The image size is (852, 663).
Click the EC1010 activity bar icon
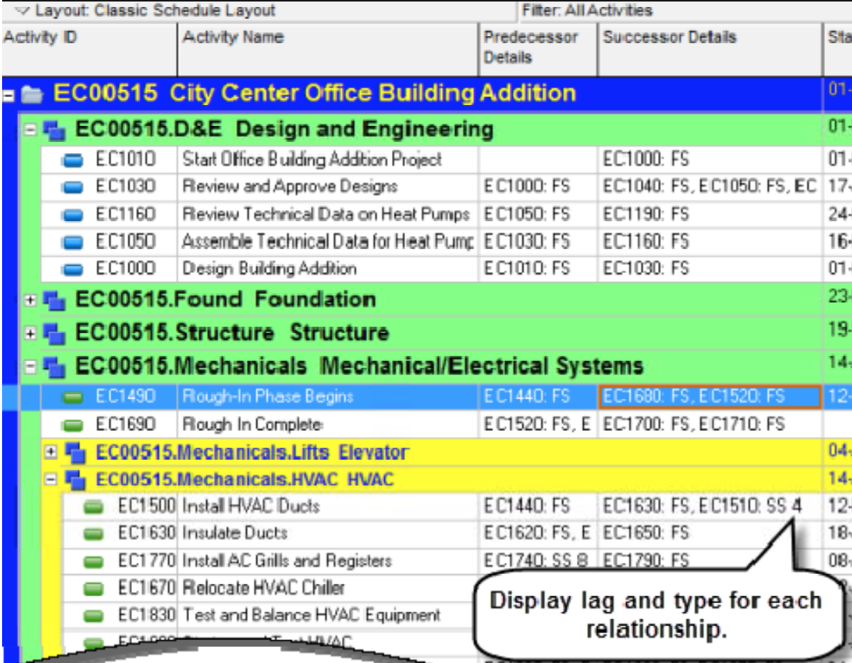click(x=72, y=161)
